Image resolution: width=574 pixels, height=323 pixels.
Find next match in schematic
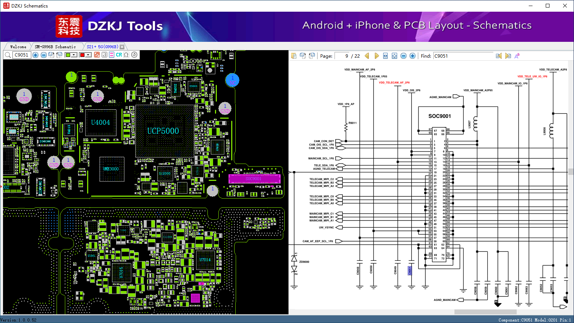(508, 56)
